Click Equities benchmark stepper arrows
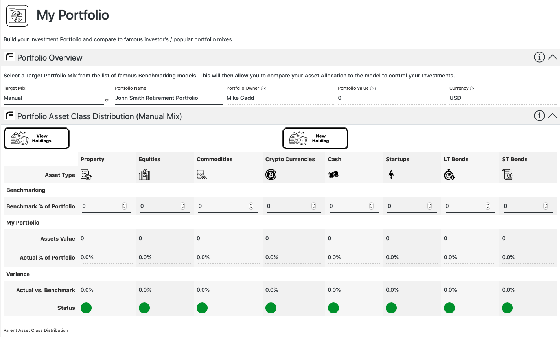 (x=183, y=206)
